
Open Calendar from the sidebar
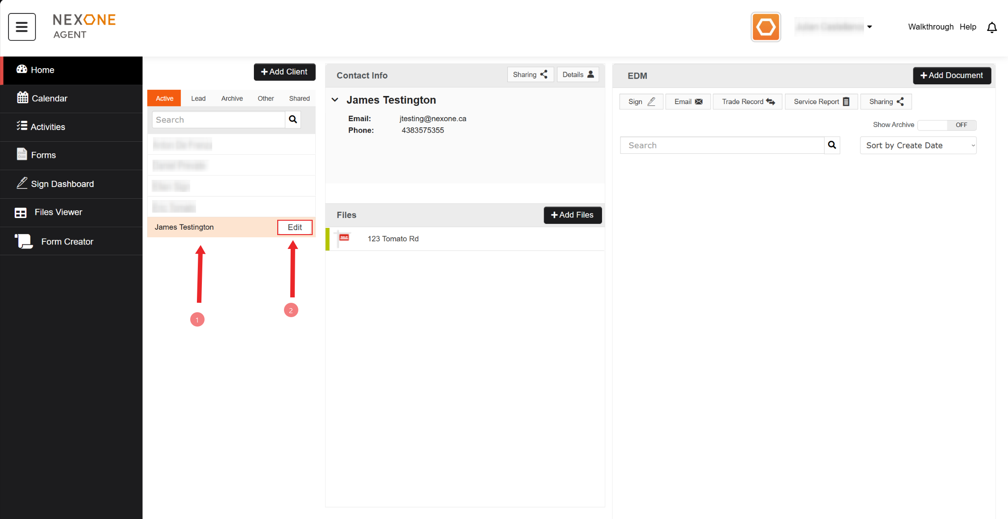point(49,98)
